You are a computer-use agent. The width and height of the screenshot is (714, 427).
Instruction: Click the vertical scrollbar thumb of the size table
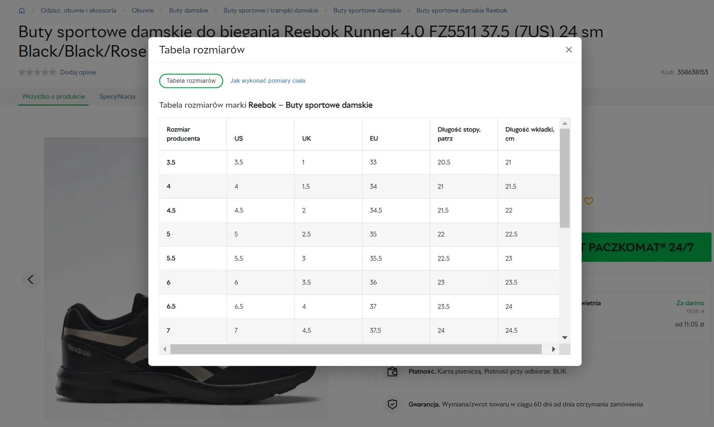(x=565, y=179)
